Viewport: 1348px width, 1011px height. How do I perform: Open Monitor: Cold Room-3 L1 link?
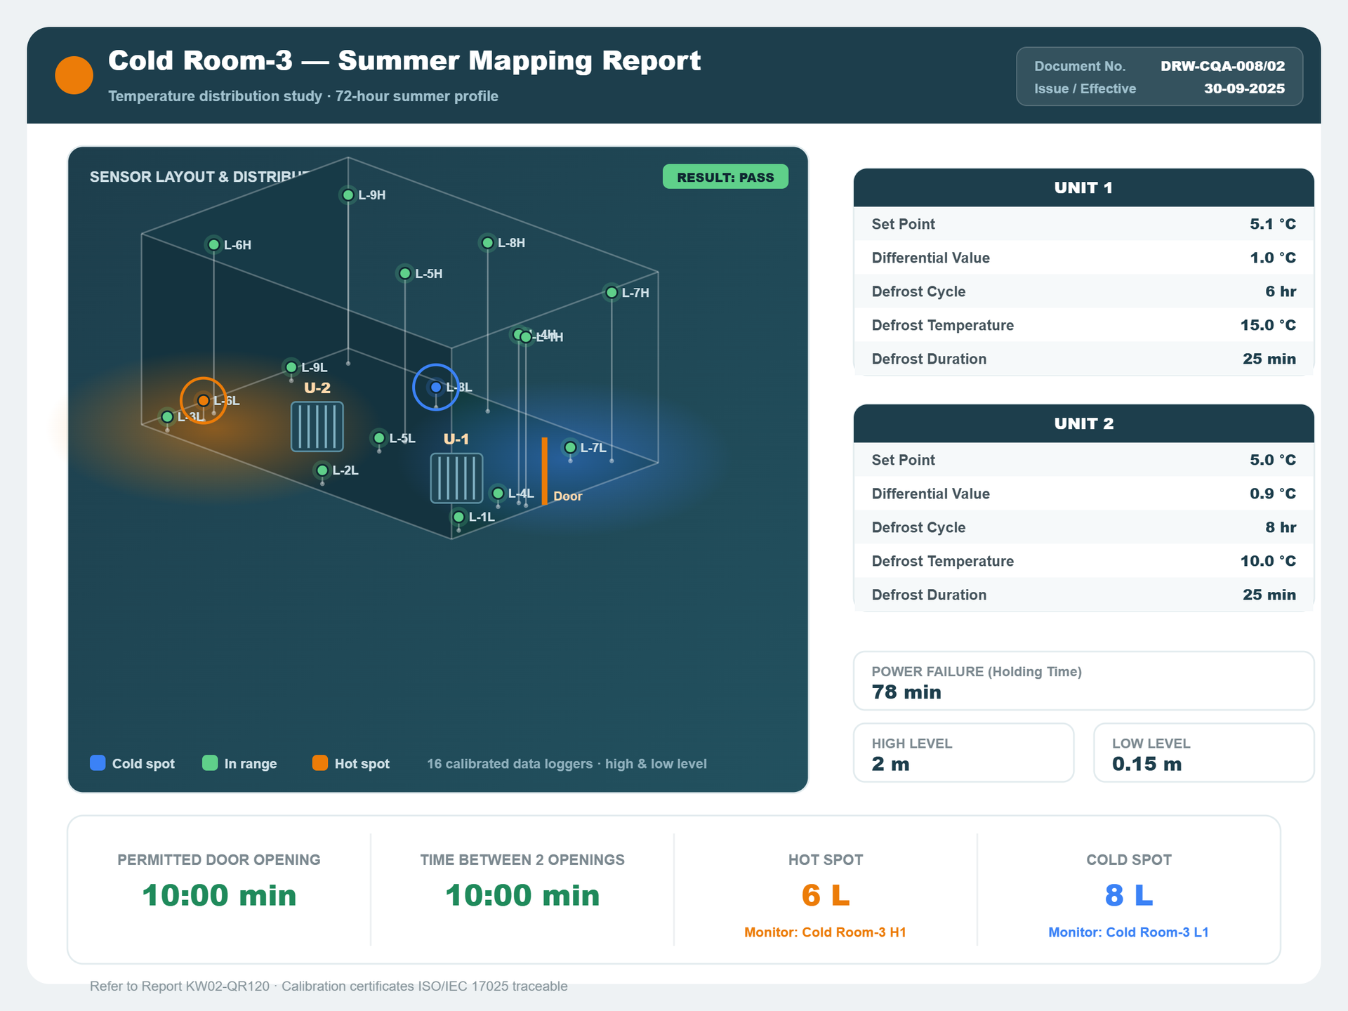click(x=1128, y=932)
